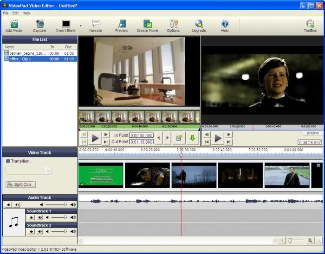Image resolution: width=325 pixels, height=254 pixels.
Task: Expand the Insert Blank dropdown arrow
Action: (x=81, y=26)
